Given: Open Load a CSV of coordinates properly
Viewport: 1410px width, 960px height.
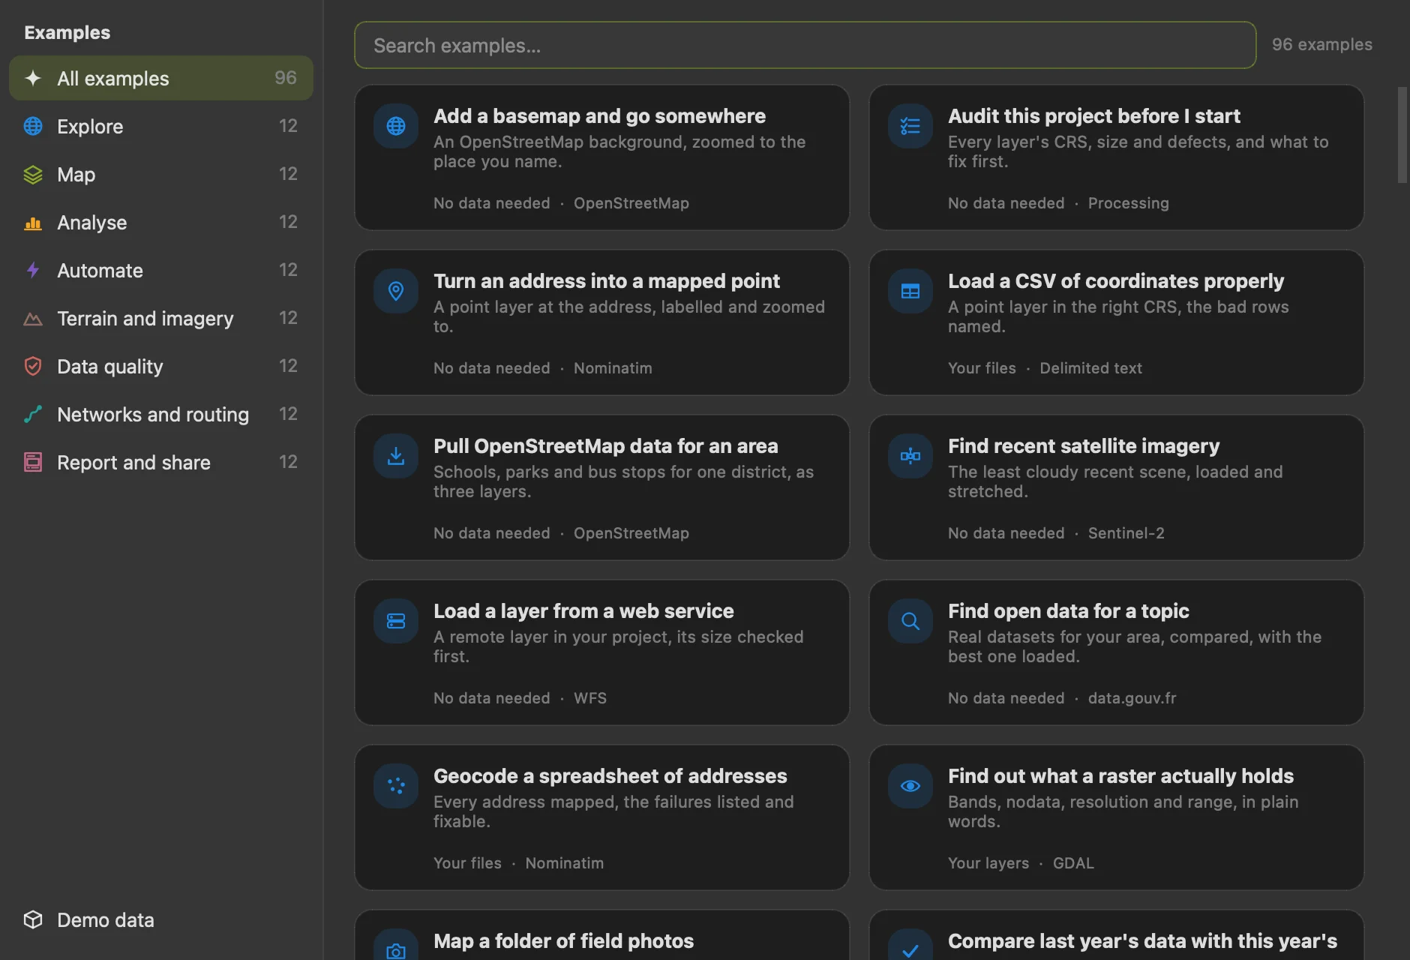Looking at the screenshot, I should pos(1116,322).
